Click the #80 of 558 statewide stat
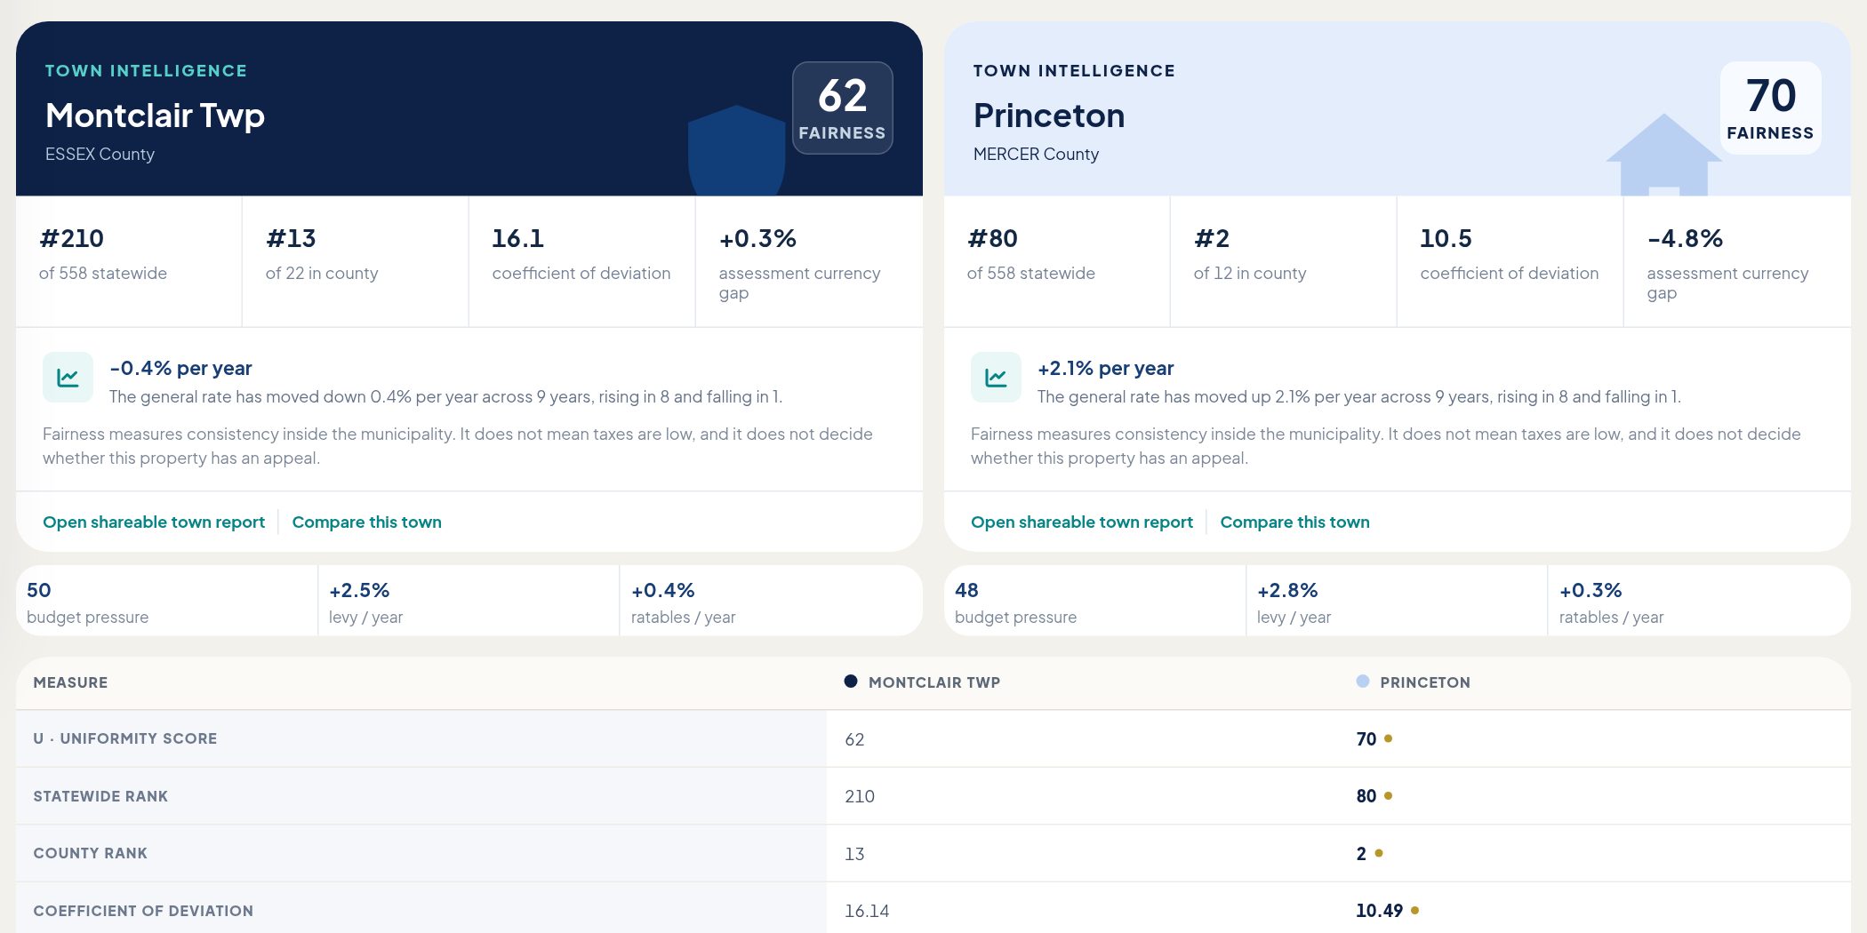This screenshot has height=933, width=1867. tap(1057, 261)
